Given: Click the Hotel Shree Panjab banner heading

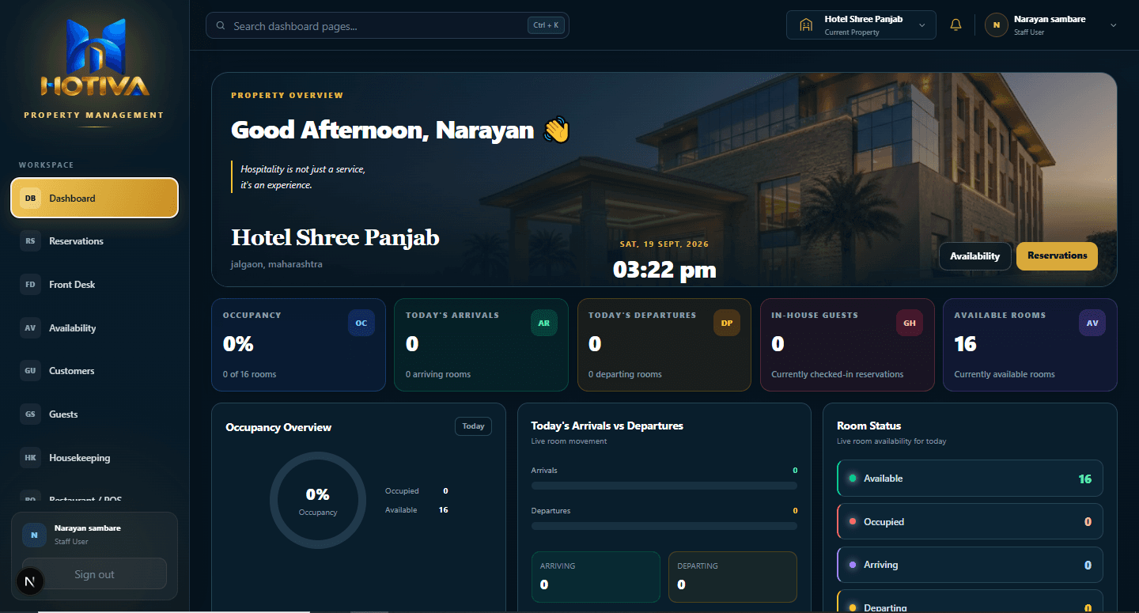Looking at the screenshot, I should 335,237.
